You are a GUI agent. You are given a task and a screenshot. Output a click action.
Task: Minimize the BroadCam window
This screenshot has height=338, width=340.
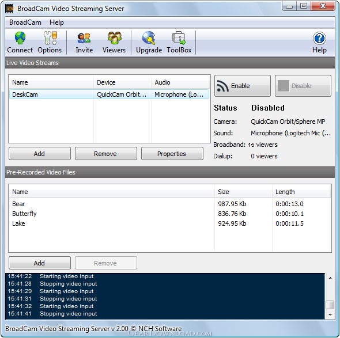coord(289,6)
